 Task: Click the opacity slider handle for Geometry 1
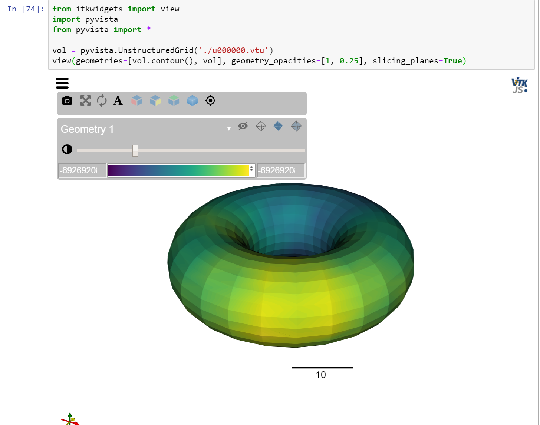click(x=135, y=150)
